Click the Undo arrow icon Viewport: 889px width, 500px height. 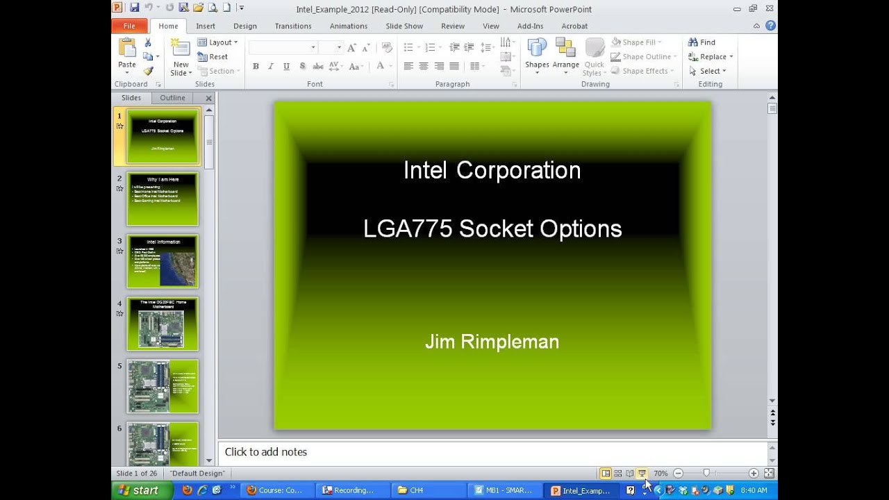click(x=149, y=8)
